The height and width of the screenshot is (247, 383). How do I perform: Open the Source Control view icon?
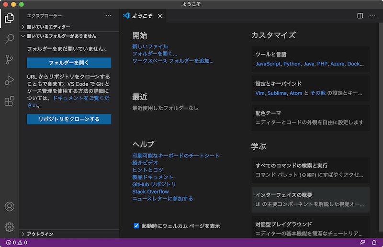[9, 59]
